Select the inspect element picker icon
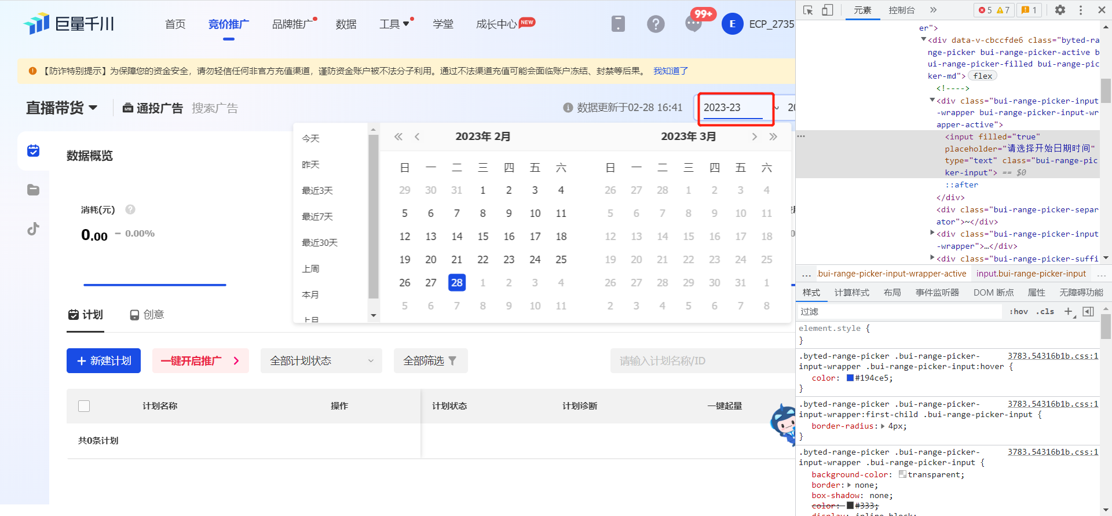Viewport: 1112px width, 516px height. click(x=808, y=10)
